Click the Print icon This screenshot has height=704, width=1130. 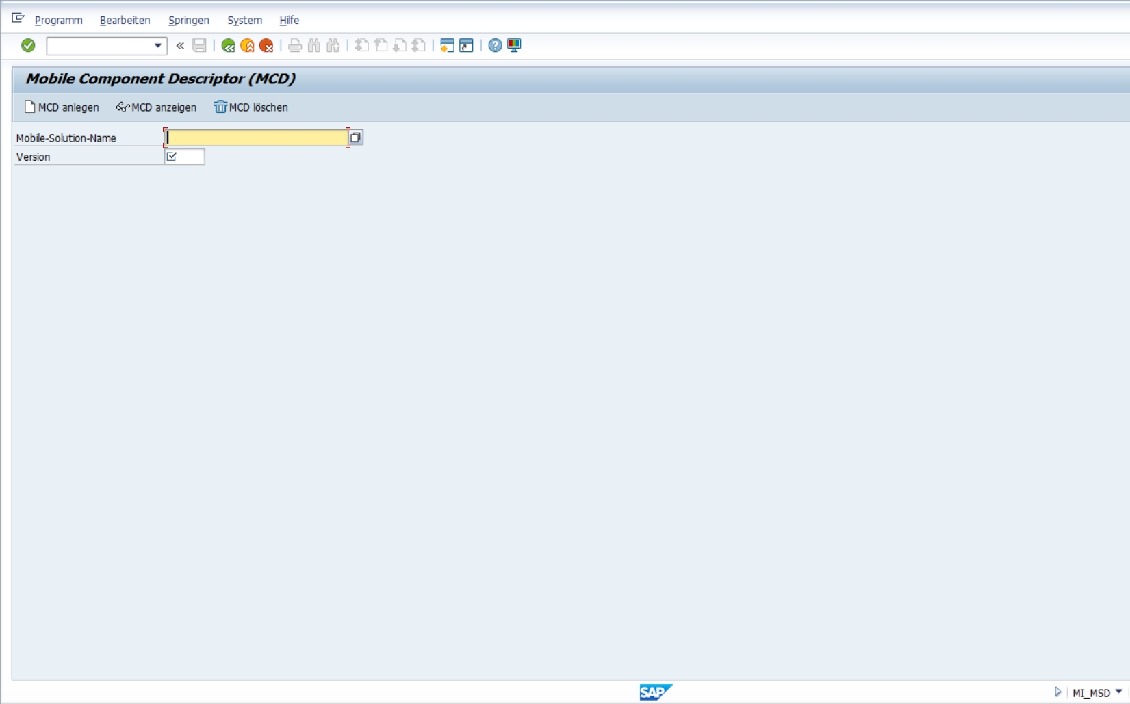click(295, 46)
